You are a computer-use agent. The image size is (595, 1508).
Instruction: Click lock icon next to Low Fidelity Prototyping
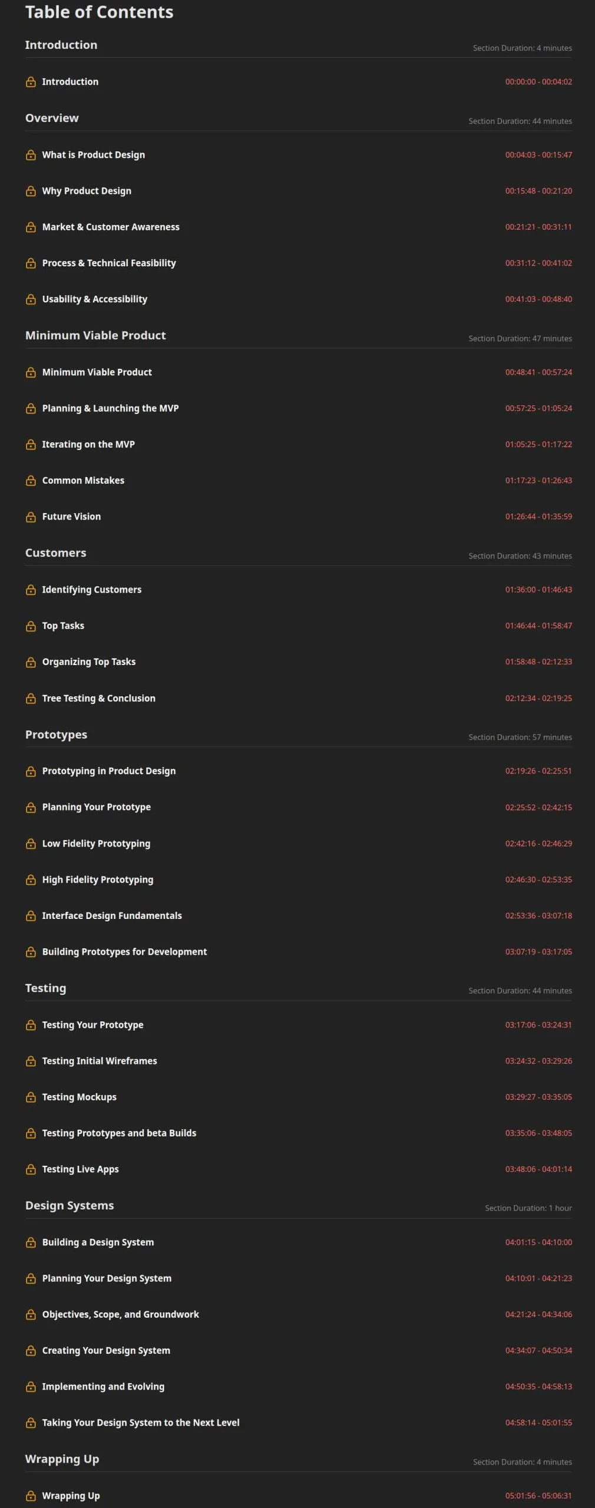pyautogui.click(x=31, y=844)
